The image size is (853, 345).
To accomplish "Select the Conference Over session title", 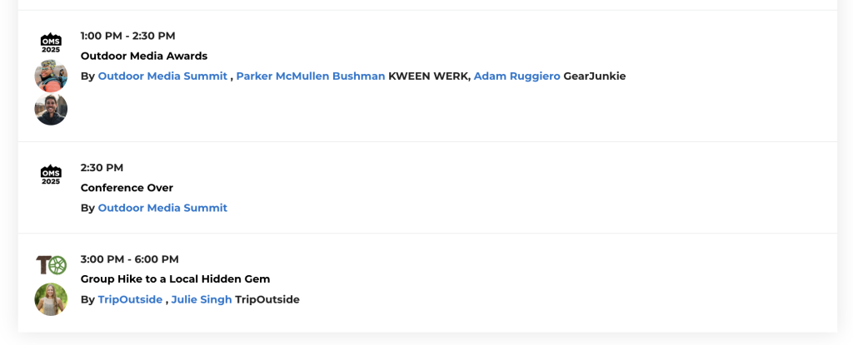I will pos(127,188).
